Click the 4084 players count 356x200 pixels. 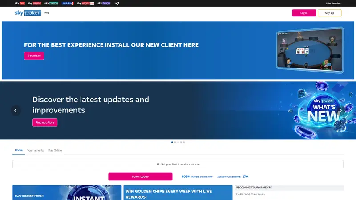point(185,176)
